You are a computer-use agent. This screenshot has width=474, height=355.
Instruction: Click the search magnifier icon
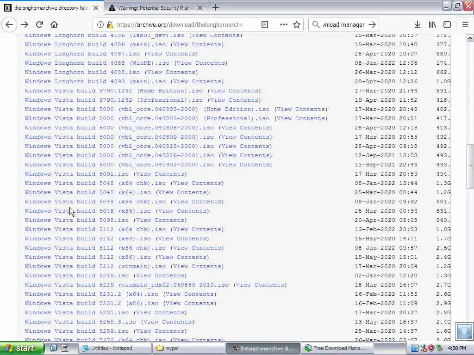coord(316,25)
